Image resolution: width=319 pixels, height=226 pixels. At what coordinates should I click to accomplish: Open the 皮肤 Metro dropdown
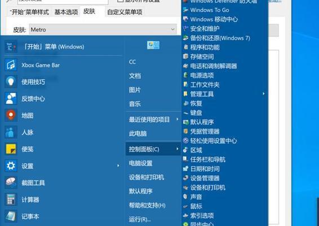click(x=103, y=29)
